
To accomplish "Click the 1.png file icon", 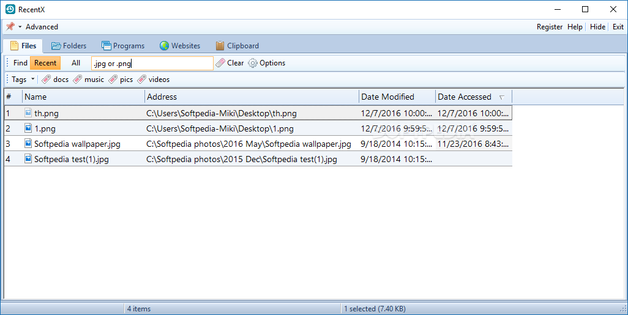I will pos(28,128).
